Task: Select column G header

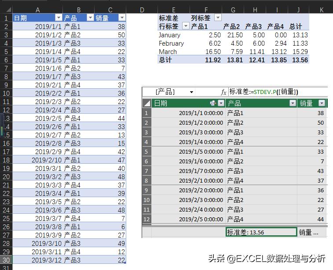Action: click(233, 10)
